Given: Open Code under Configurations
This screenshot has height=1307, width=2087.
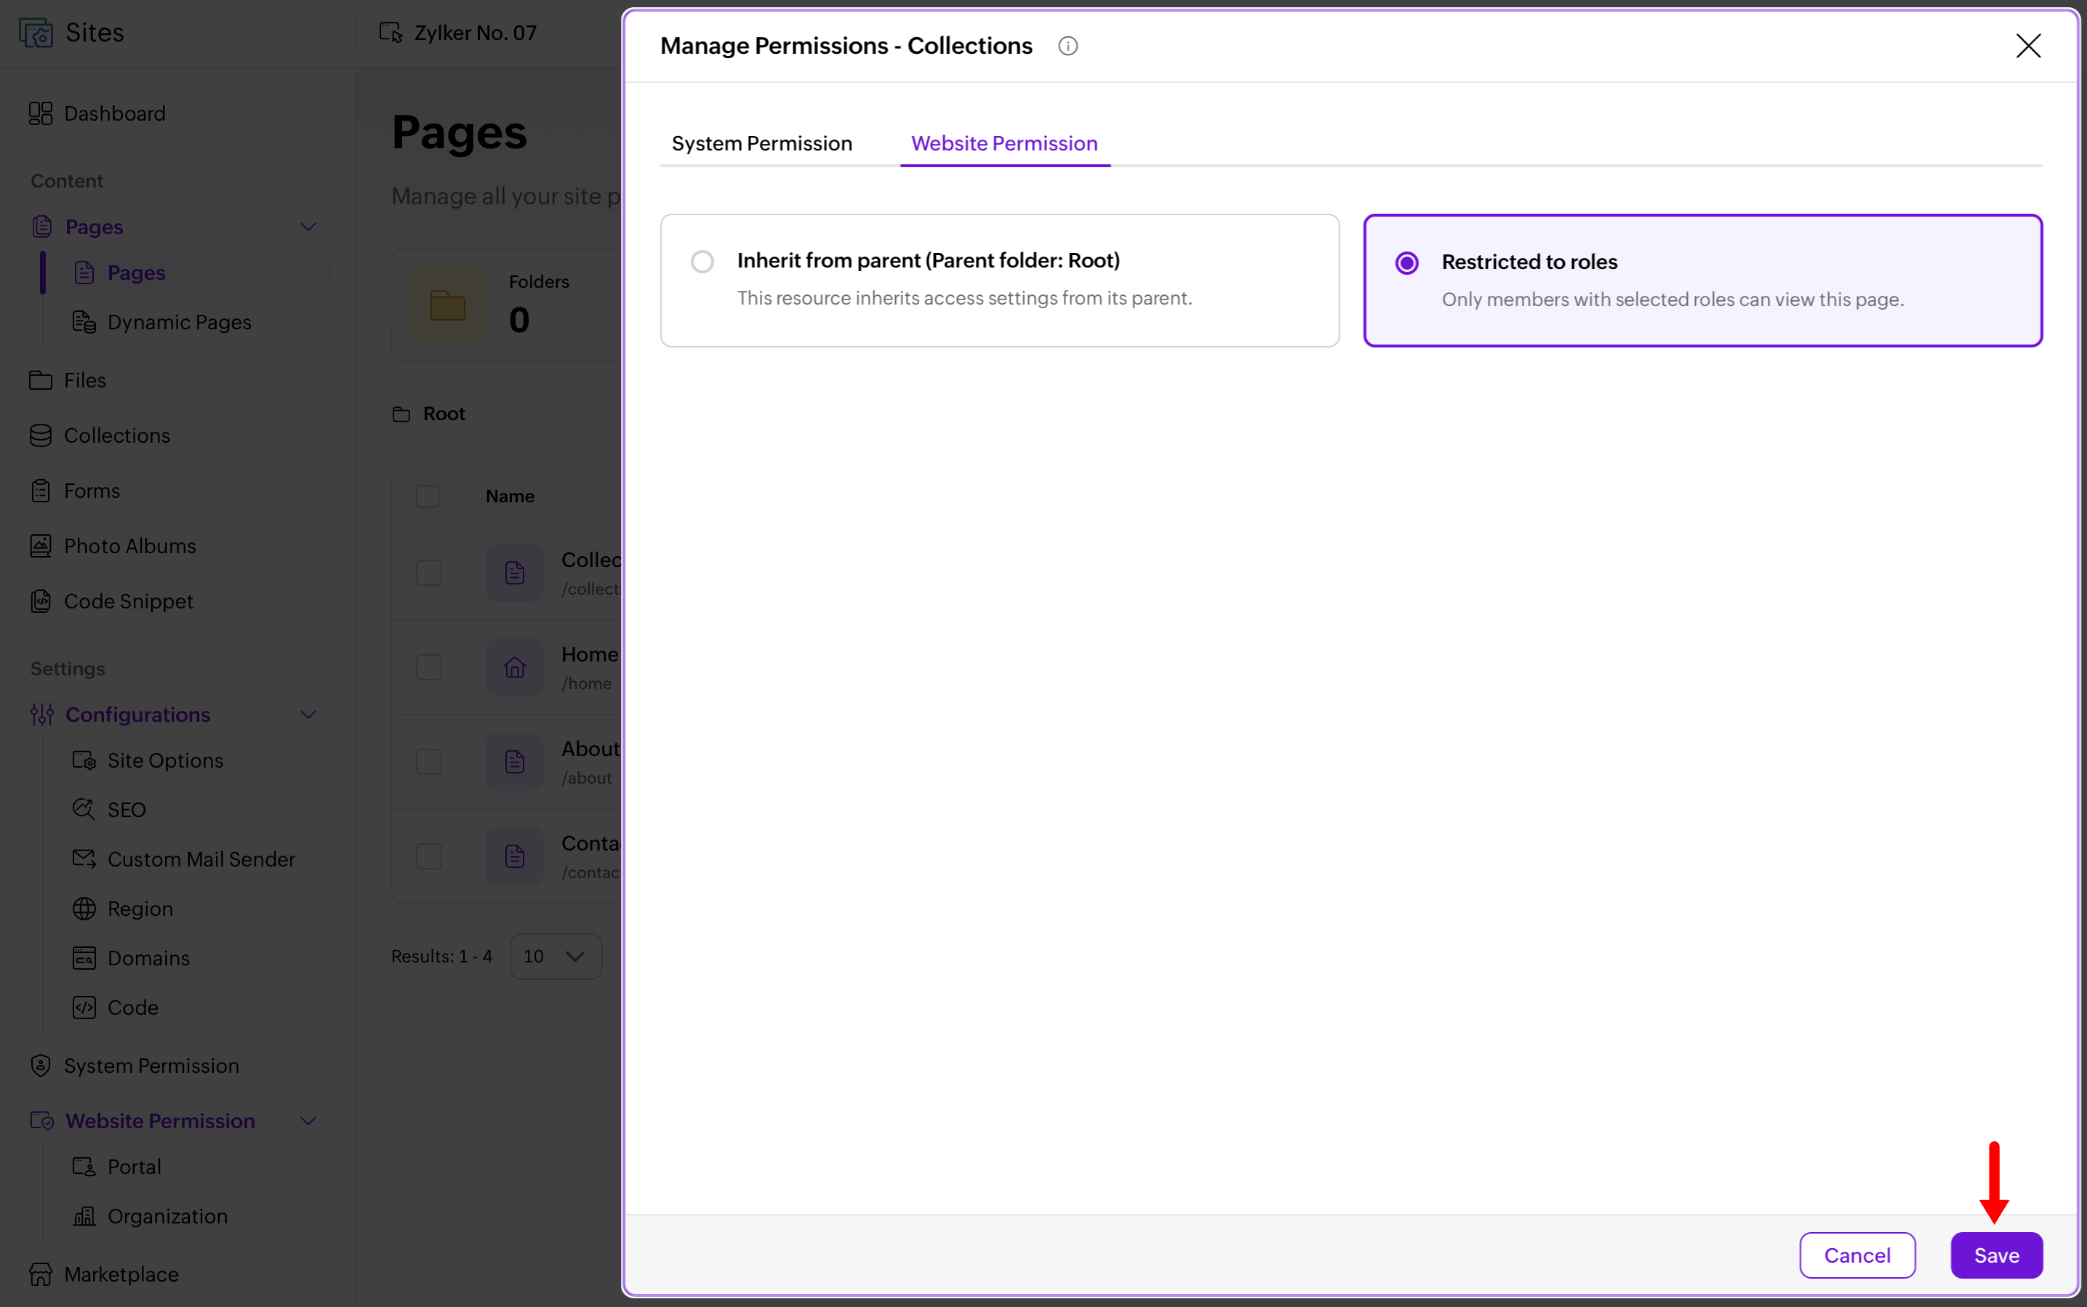Looking at the screenshot, I should 132,1007.
